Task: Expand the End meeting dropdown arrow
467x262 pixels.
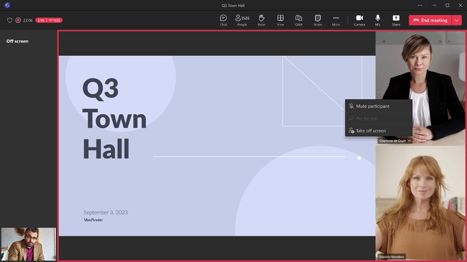Action: [x=457, y=20]
